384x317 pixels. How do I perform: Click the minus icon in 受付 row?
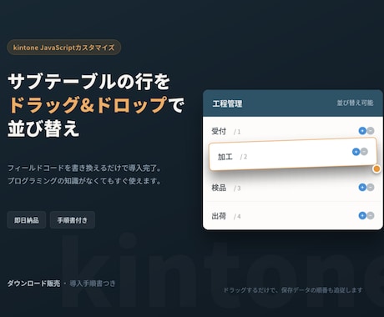pyautogui.click(x=371, y=131)
